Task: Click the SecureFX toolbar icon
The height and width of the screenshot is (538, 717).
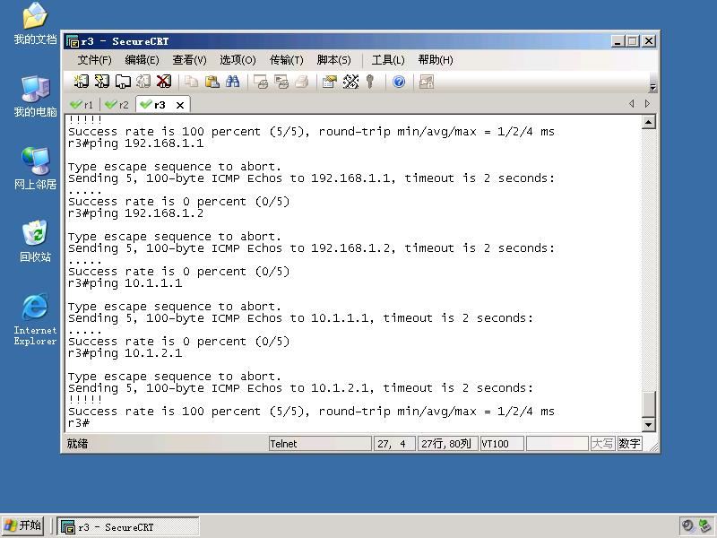Action: pyautogui.click(x=427, y=82)
